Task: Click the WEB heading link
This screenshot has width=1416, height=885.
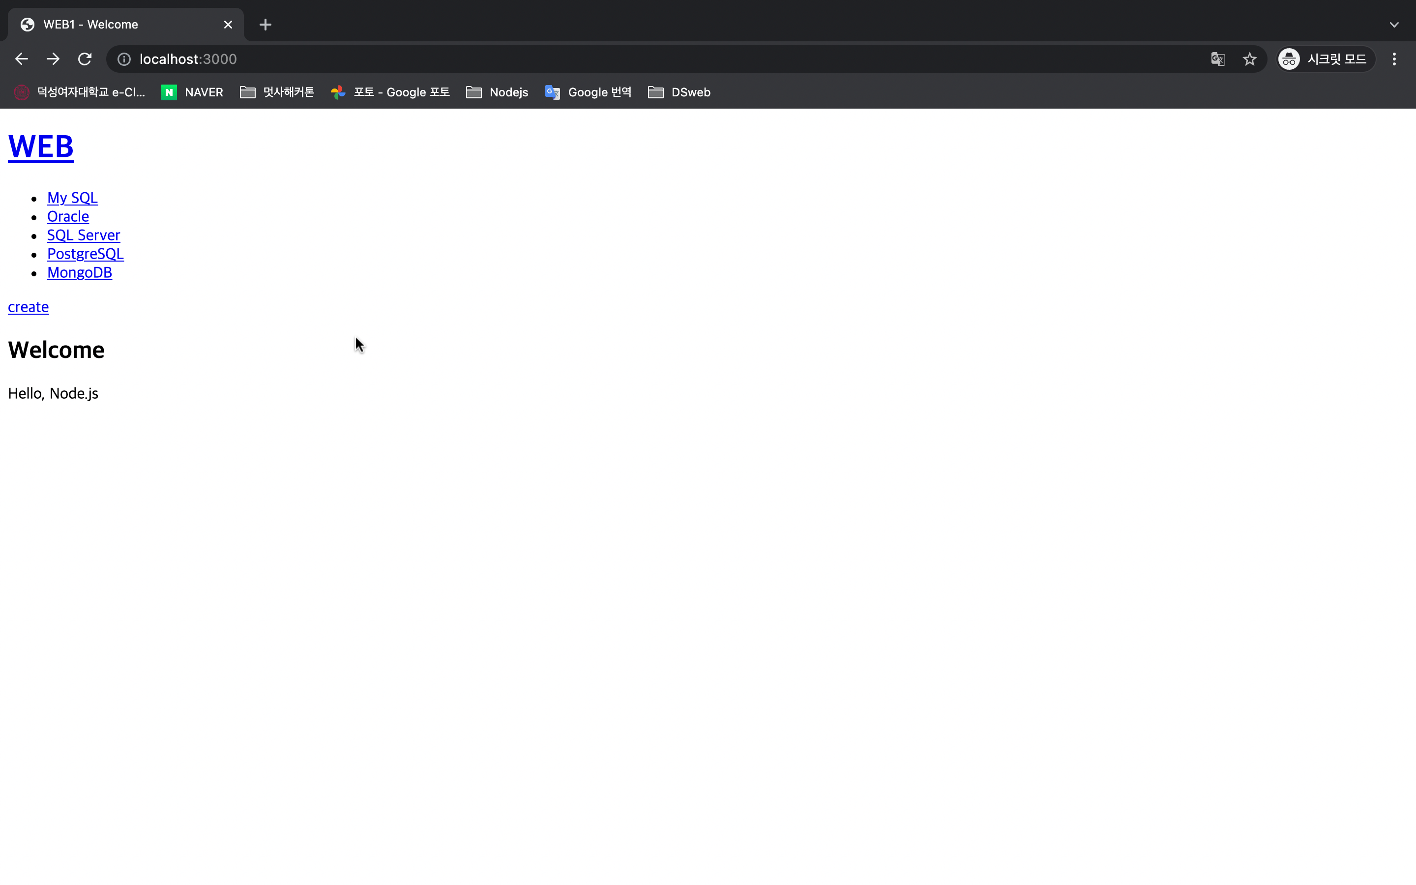Action: point(40,147)
